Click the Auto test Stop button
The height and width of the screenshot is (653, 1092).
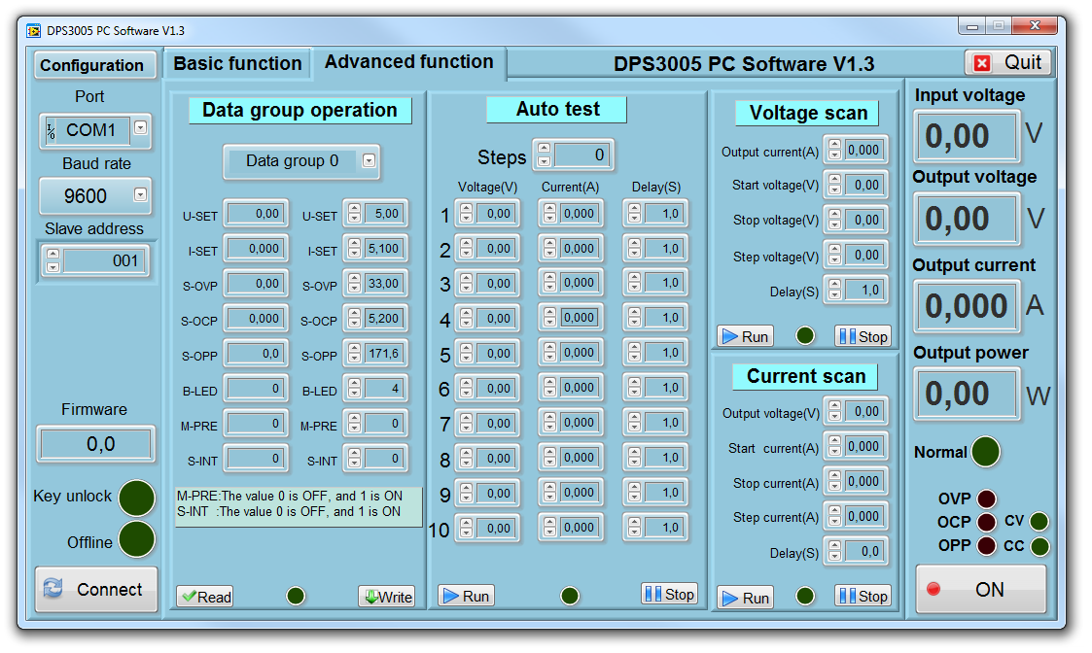pyautogui.click(x=669, y=594)
